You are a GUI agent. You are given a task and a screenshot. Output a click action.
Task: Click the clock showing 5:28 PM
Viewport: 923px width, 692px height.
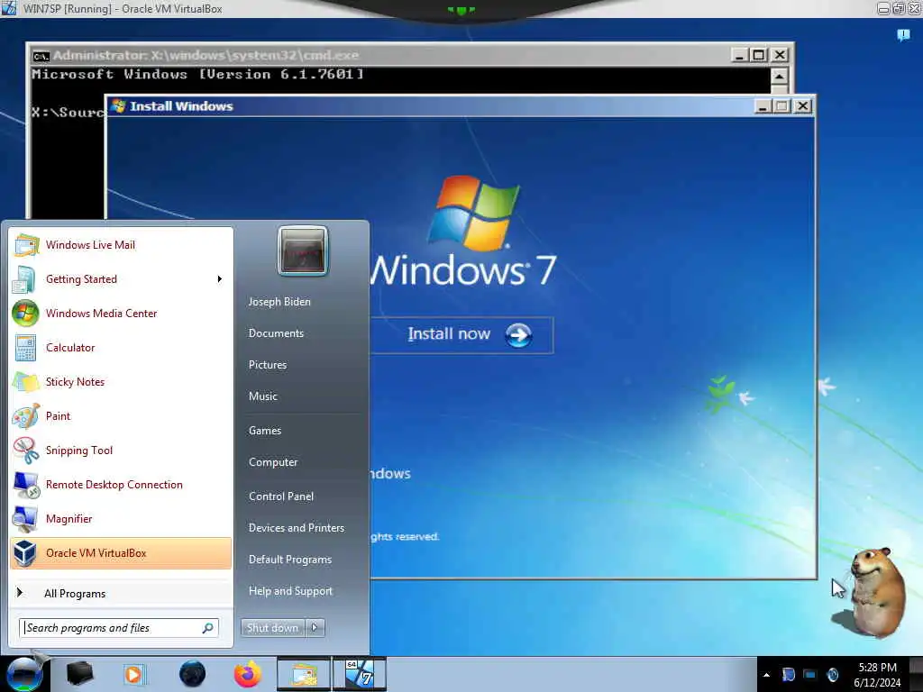coord(877,668)
